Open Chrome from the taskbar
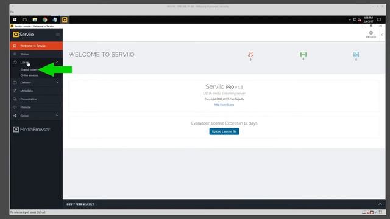390x219 pixels. [44, 19]
